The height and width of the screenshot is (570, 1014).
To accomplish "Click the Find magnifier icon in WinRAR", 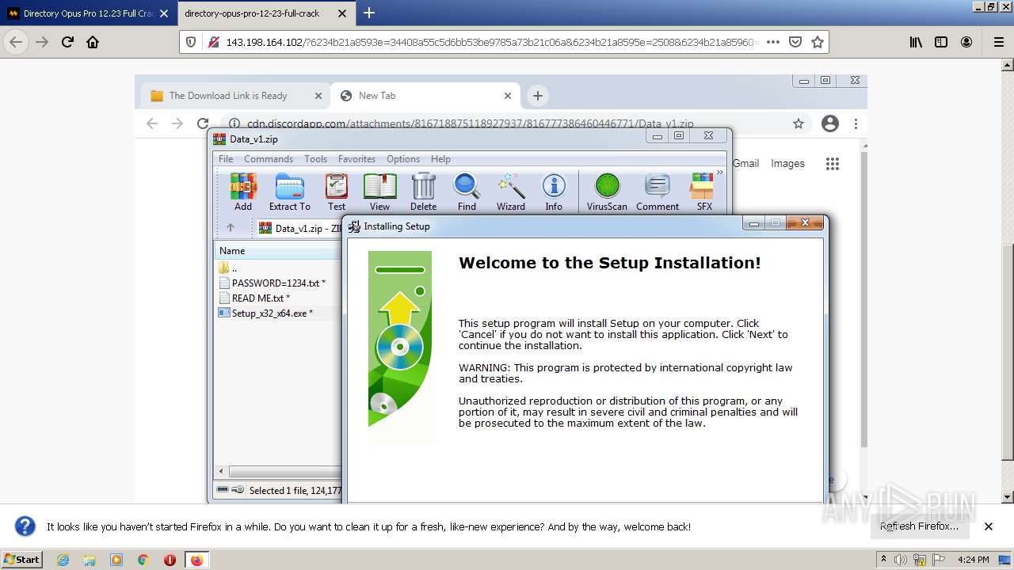I will click(x=467, y=192).
